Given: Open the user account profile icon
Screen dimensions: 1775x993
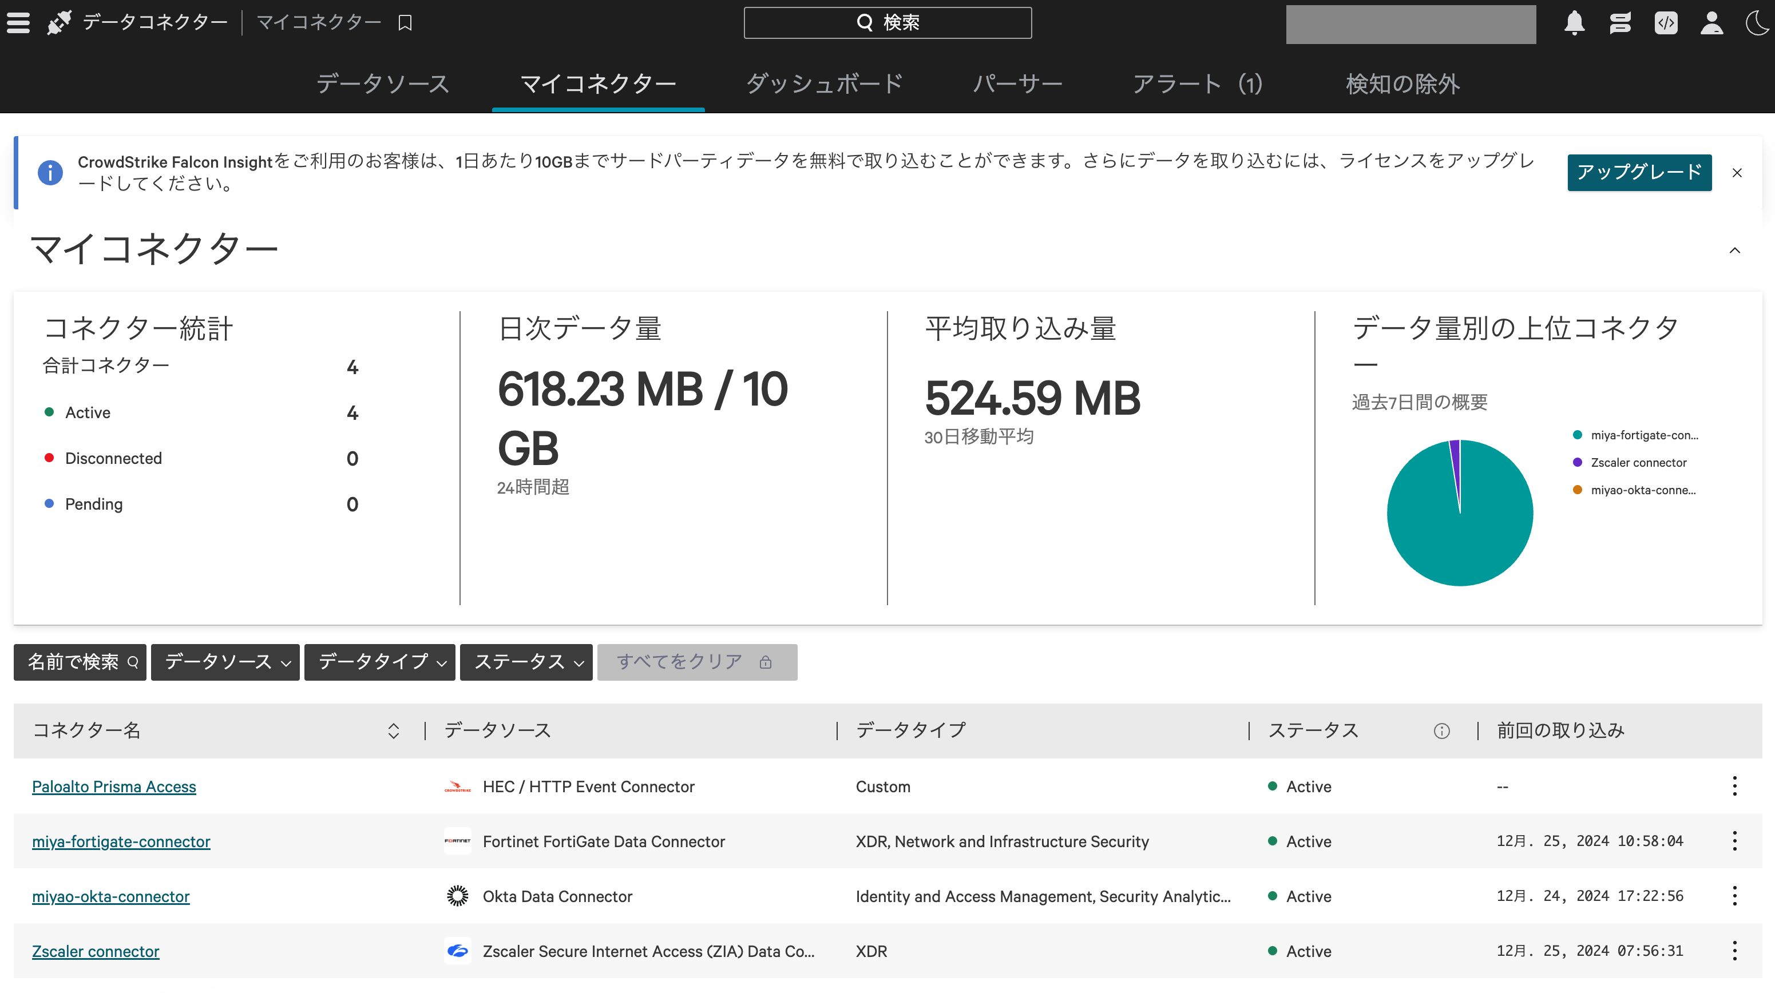Looking at the screenshot, I should (x=1712, y=23).
